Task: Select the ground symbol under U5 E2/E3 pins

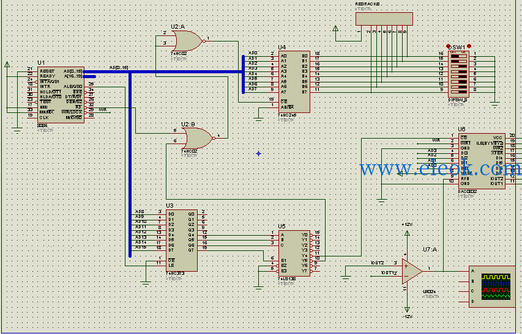Action: click(259, 288)
